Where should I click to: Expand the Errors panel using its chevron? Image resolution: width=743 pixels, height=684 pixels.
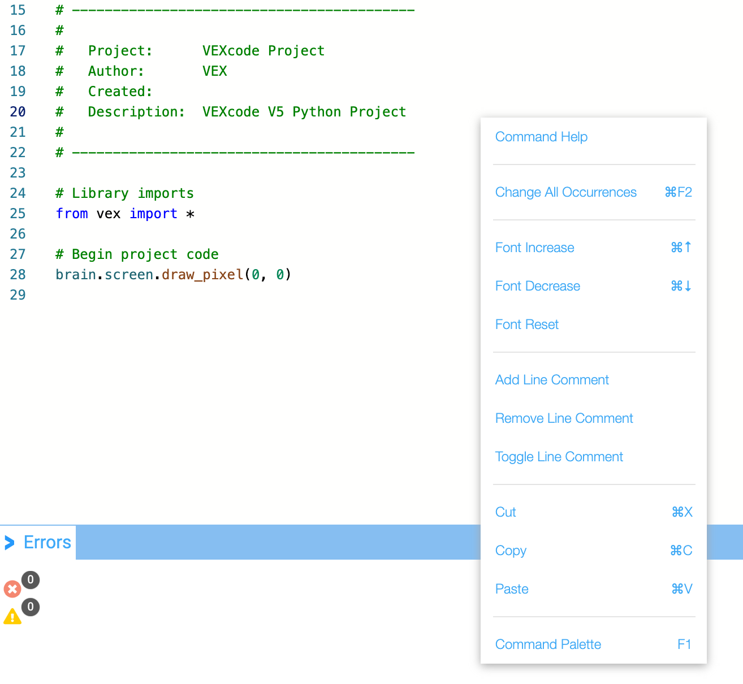tap(9, 542)
